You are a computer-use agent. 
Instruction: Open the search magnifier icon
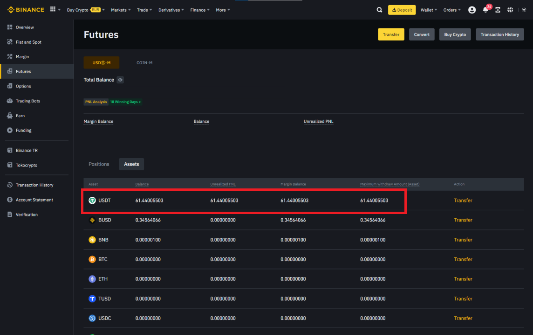[379, 10]
